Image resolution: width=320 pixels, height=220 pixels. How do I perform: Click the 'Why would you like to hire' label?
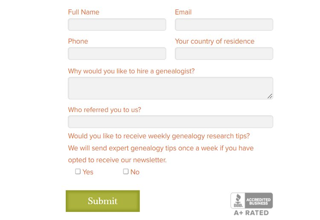(131, 71)
